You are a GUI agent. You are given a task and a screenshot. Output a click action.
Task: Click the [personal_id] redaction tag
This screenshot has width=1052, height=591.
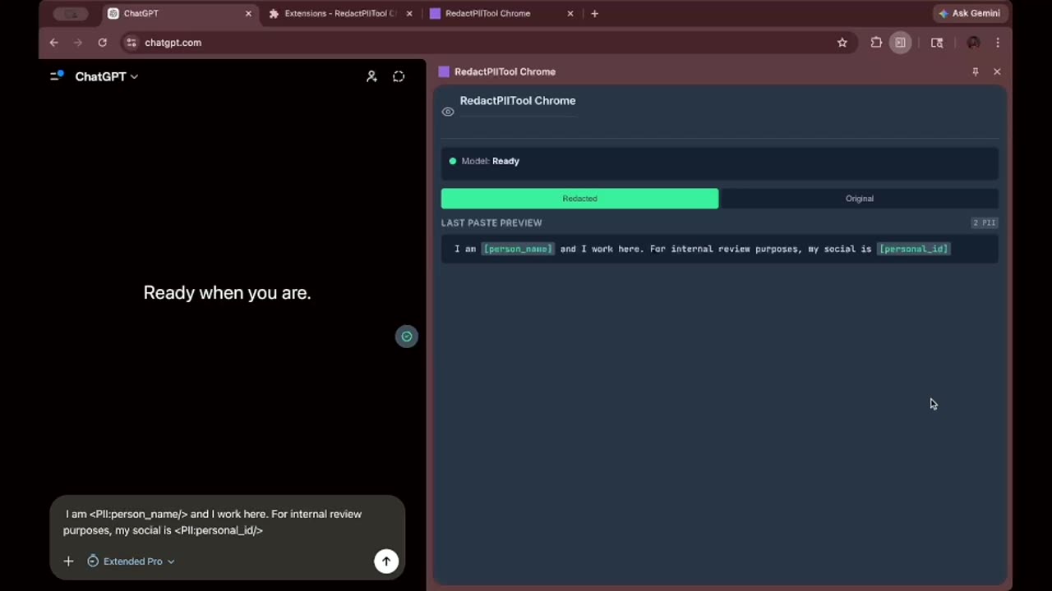pyautogui.click(x=913, y=249)
